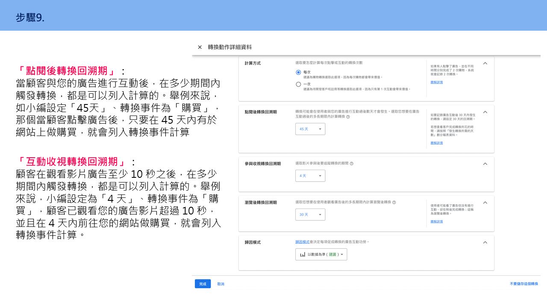This screenshot has height=307, width=547.
Task: Click the help icon beside 瀏覽後轉換回溯期 description
Action: coord(394,203)
